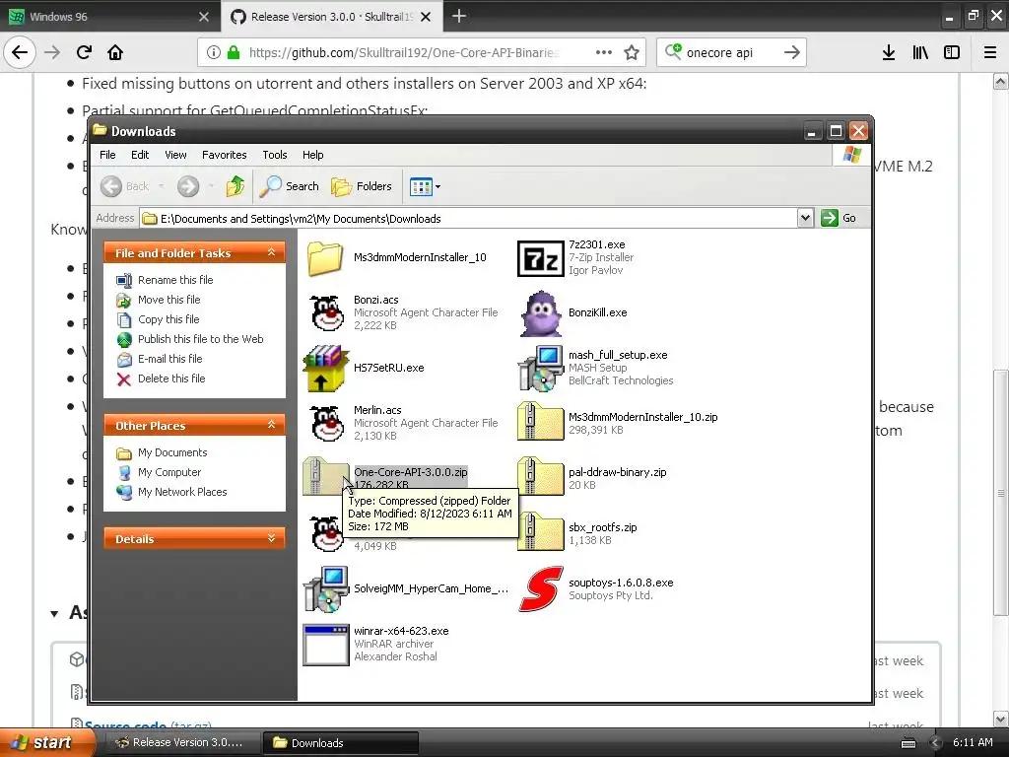This screenshot has height=757, width=1009.
Task: Click E-mail this file
Action: [x=169, y=359]
